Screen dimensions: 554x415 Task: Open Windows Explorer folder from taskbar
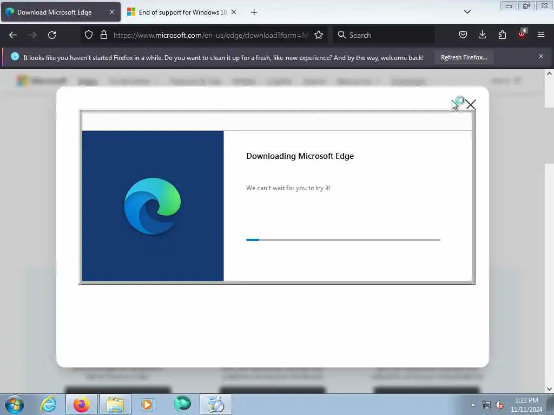click(x=115, y=404)
